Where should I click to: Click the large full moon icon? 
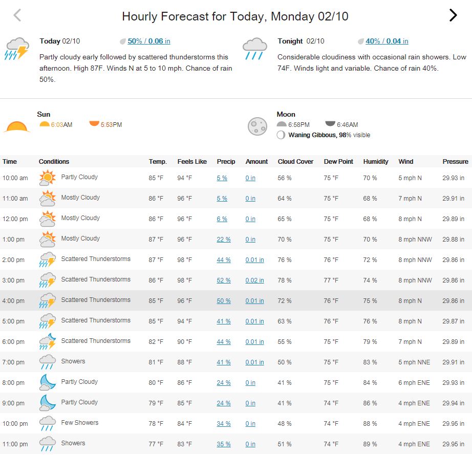point(258,126)
